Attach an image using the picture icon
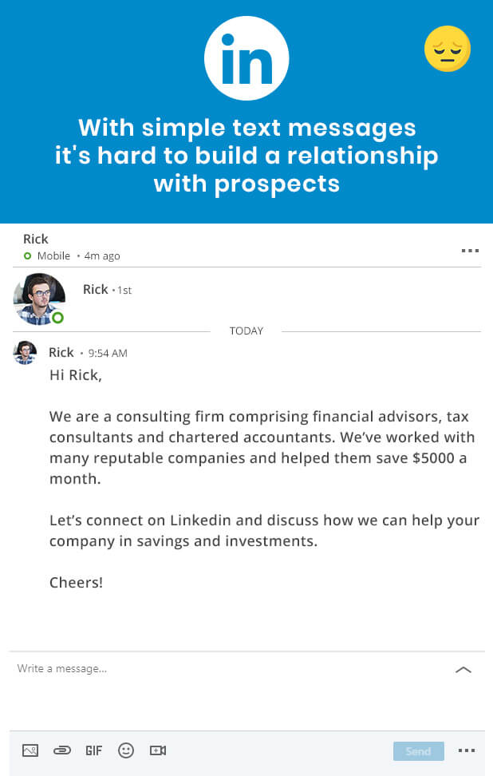The height and width of the screenshot is (776, 493). pyautogui.click(x=30, y=750)
